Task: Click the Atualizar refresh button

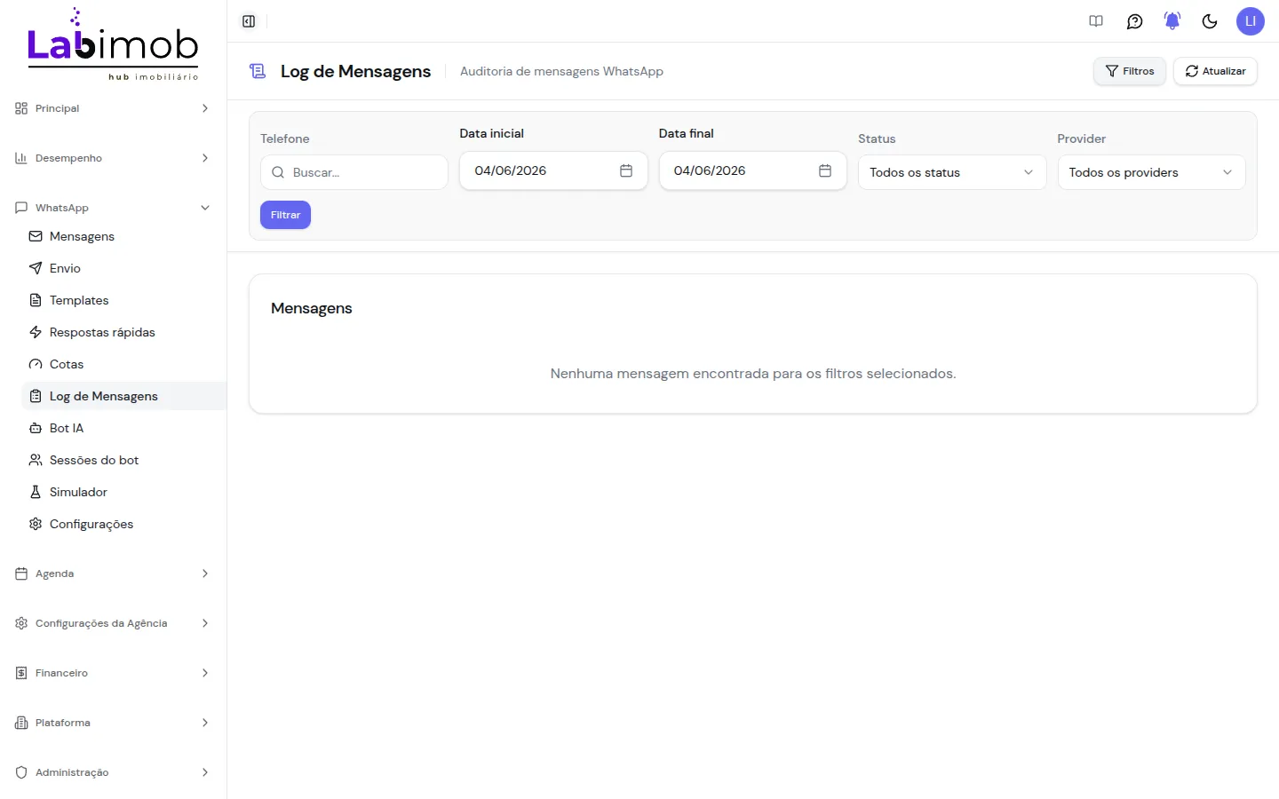Action: 1215,71
